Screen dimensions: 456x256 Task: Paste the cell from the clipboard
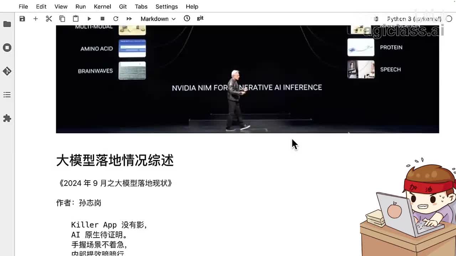point(76,18)
